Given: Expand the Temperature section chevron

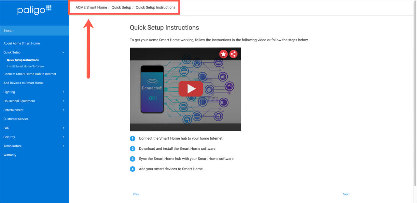Looking at the screenshot, I should coord(63,146).
